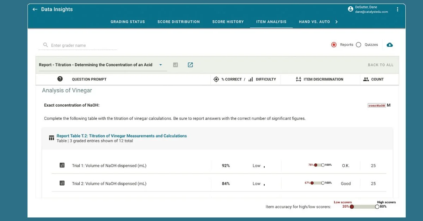The image size is (423, 221).
Task: Select the Difficulty bar chart icon
Action: pyautogui.click(x=251, y=79)
